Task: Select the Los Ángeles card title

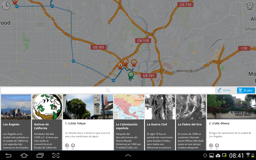Action: coord(11,124)
